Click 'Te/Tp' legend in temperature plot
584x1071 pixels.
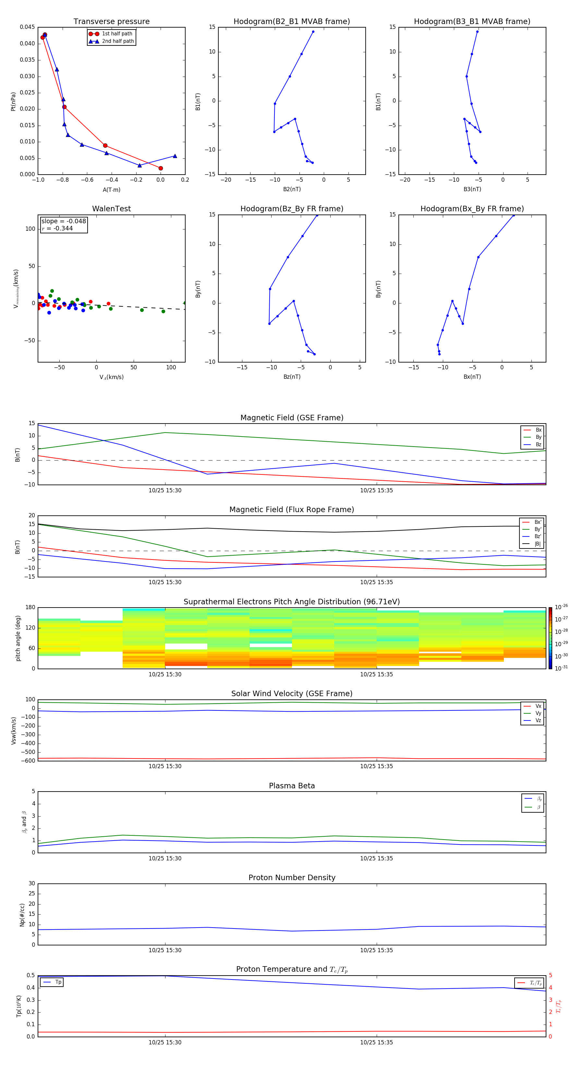click(x=529, y=983)
